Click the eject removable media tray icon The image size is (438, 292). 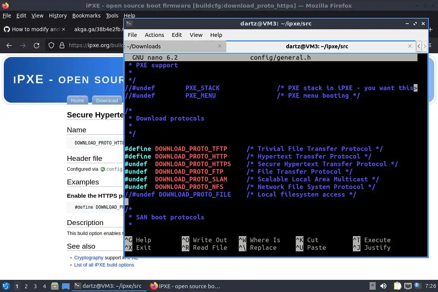372,286
